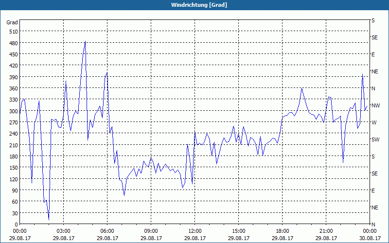Click the 00:00 label above date 30.08.17

point(370,231)
